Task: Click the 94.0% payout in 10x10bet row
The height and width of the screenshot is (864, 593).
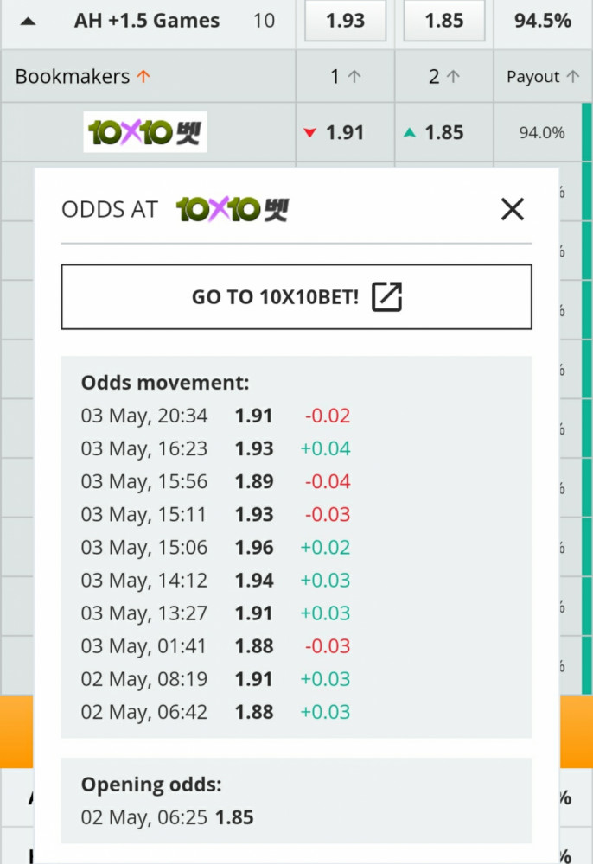Action: [x=542, y=133]
